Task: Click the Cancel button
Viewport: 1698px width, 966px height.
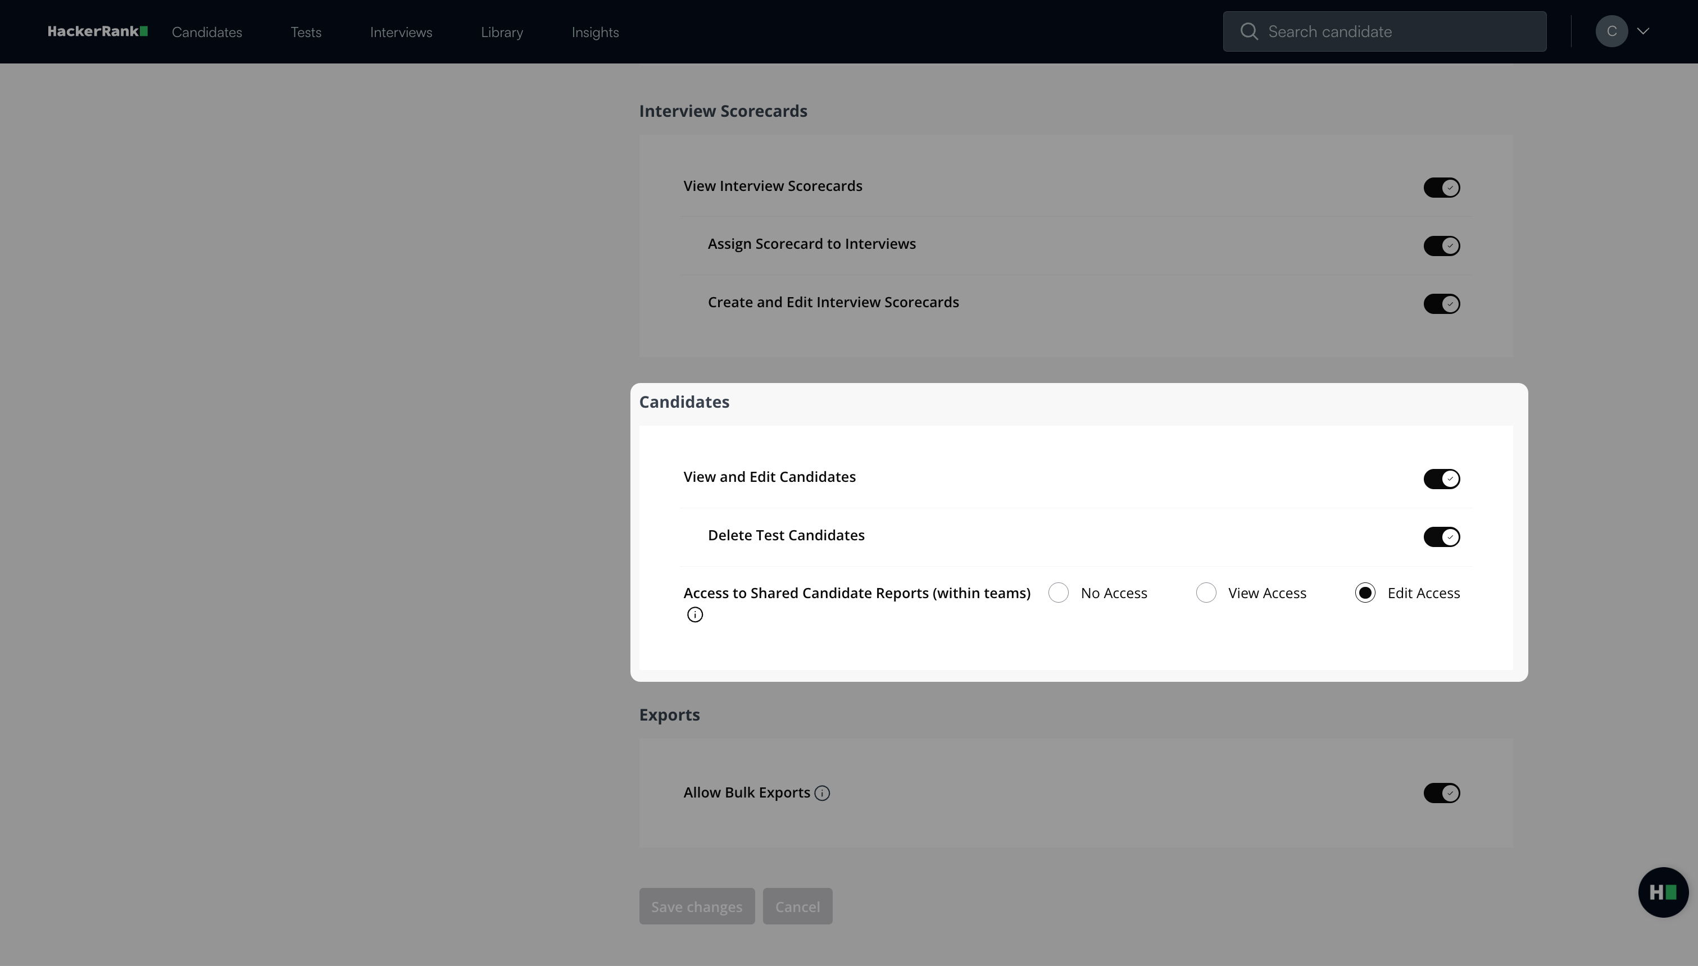Action: [797, 906]
